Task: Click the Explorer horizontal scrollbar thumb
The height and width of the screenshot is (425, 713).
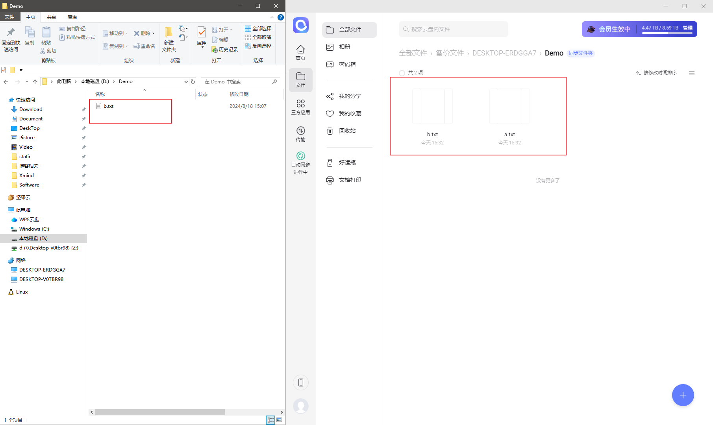Action: coord(160,412)
